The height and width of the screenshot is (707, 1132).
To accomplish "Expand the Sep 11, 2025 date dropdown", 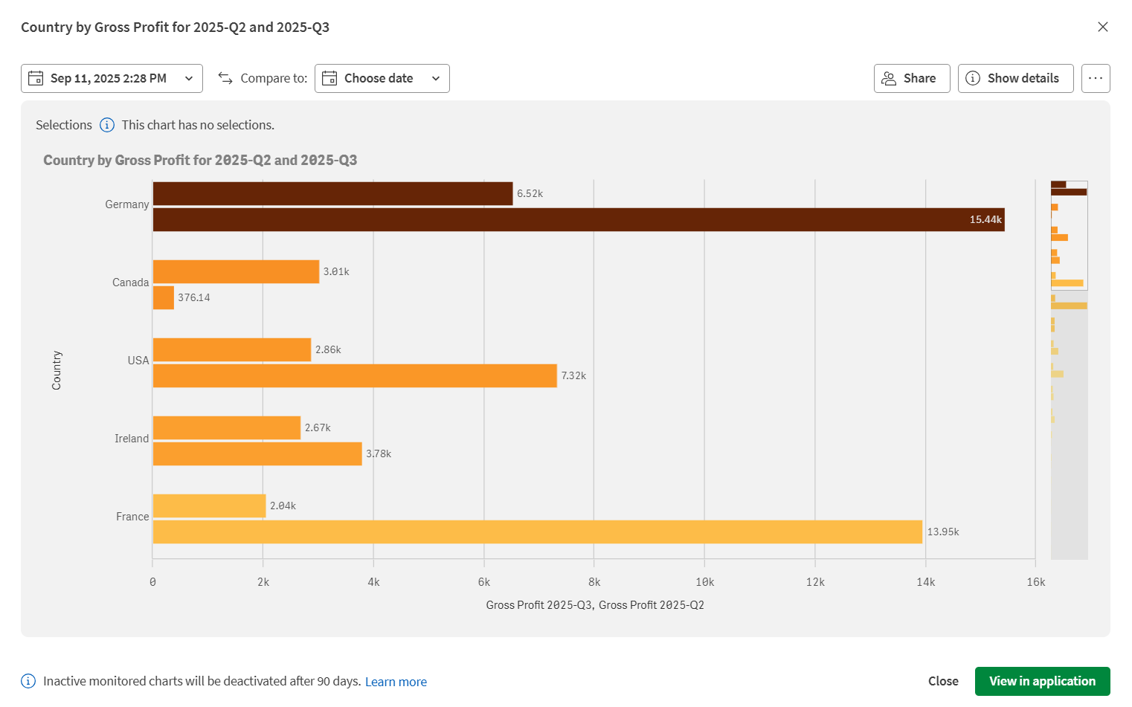I will pos(189,78).
